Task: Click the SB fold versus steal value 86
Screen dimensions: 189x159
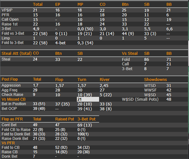Action: pyautogui.click(x=146, y=60)
